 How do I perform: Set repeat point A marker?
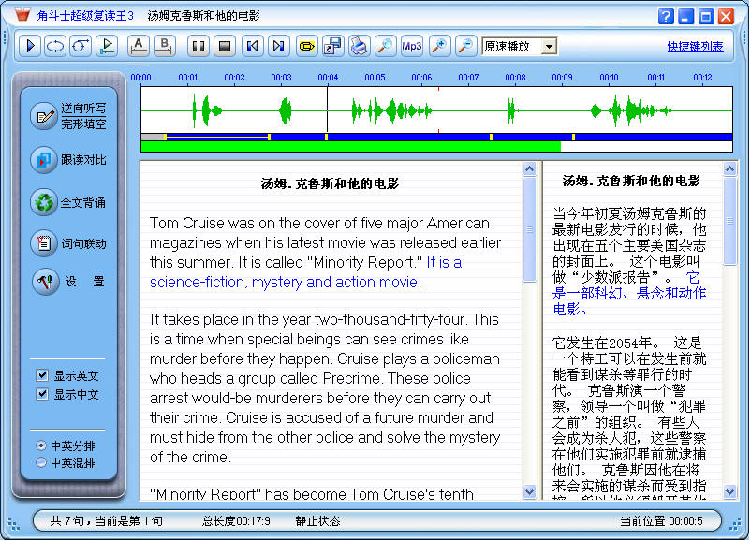pos(139,46)
